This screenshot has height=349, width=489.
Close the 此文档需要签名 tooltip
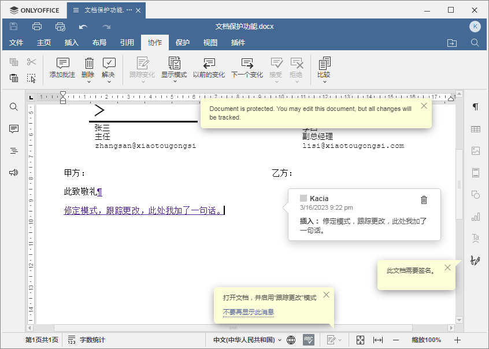(x=447, y=268)
